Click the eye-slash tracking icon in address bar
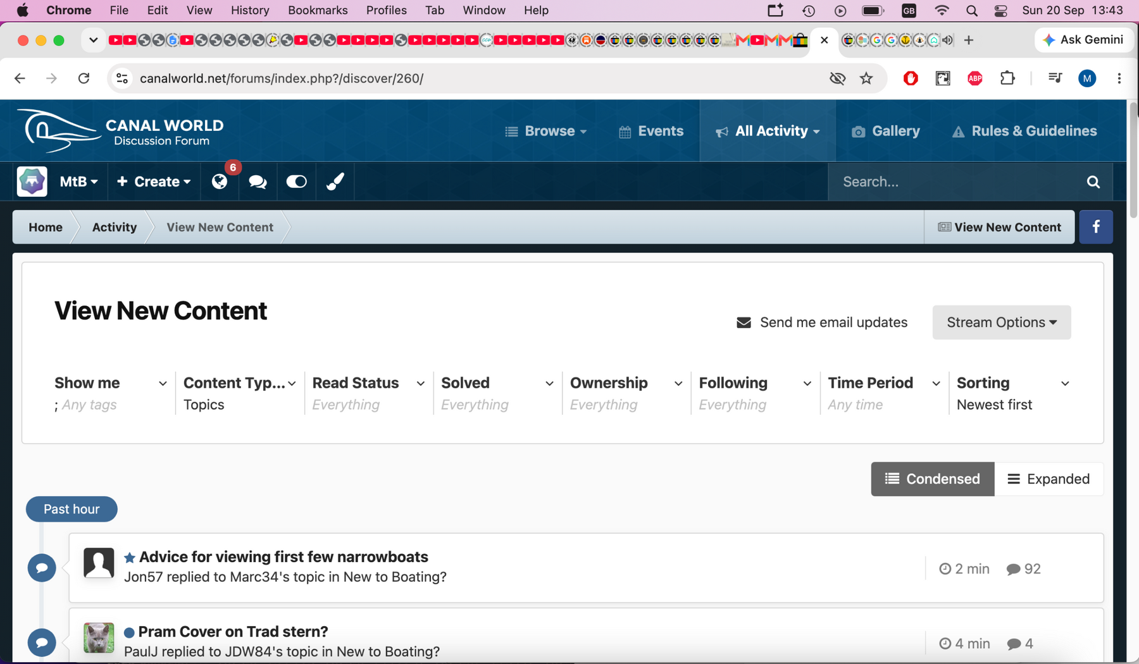Viewport: 1139px width, 664px height. 837,78
